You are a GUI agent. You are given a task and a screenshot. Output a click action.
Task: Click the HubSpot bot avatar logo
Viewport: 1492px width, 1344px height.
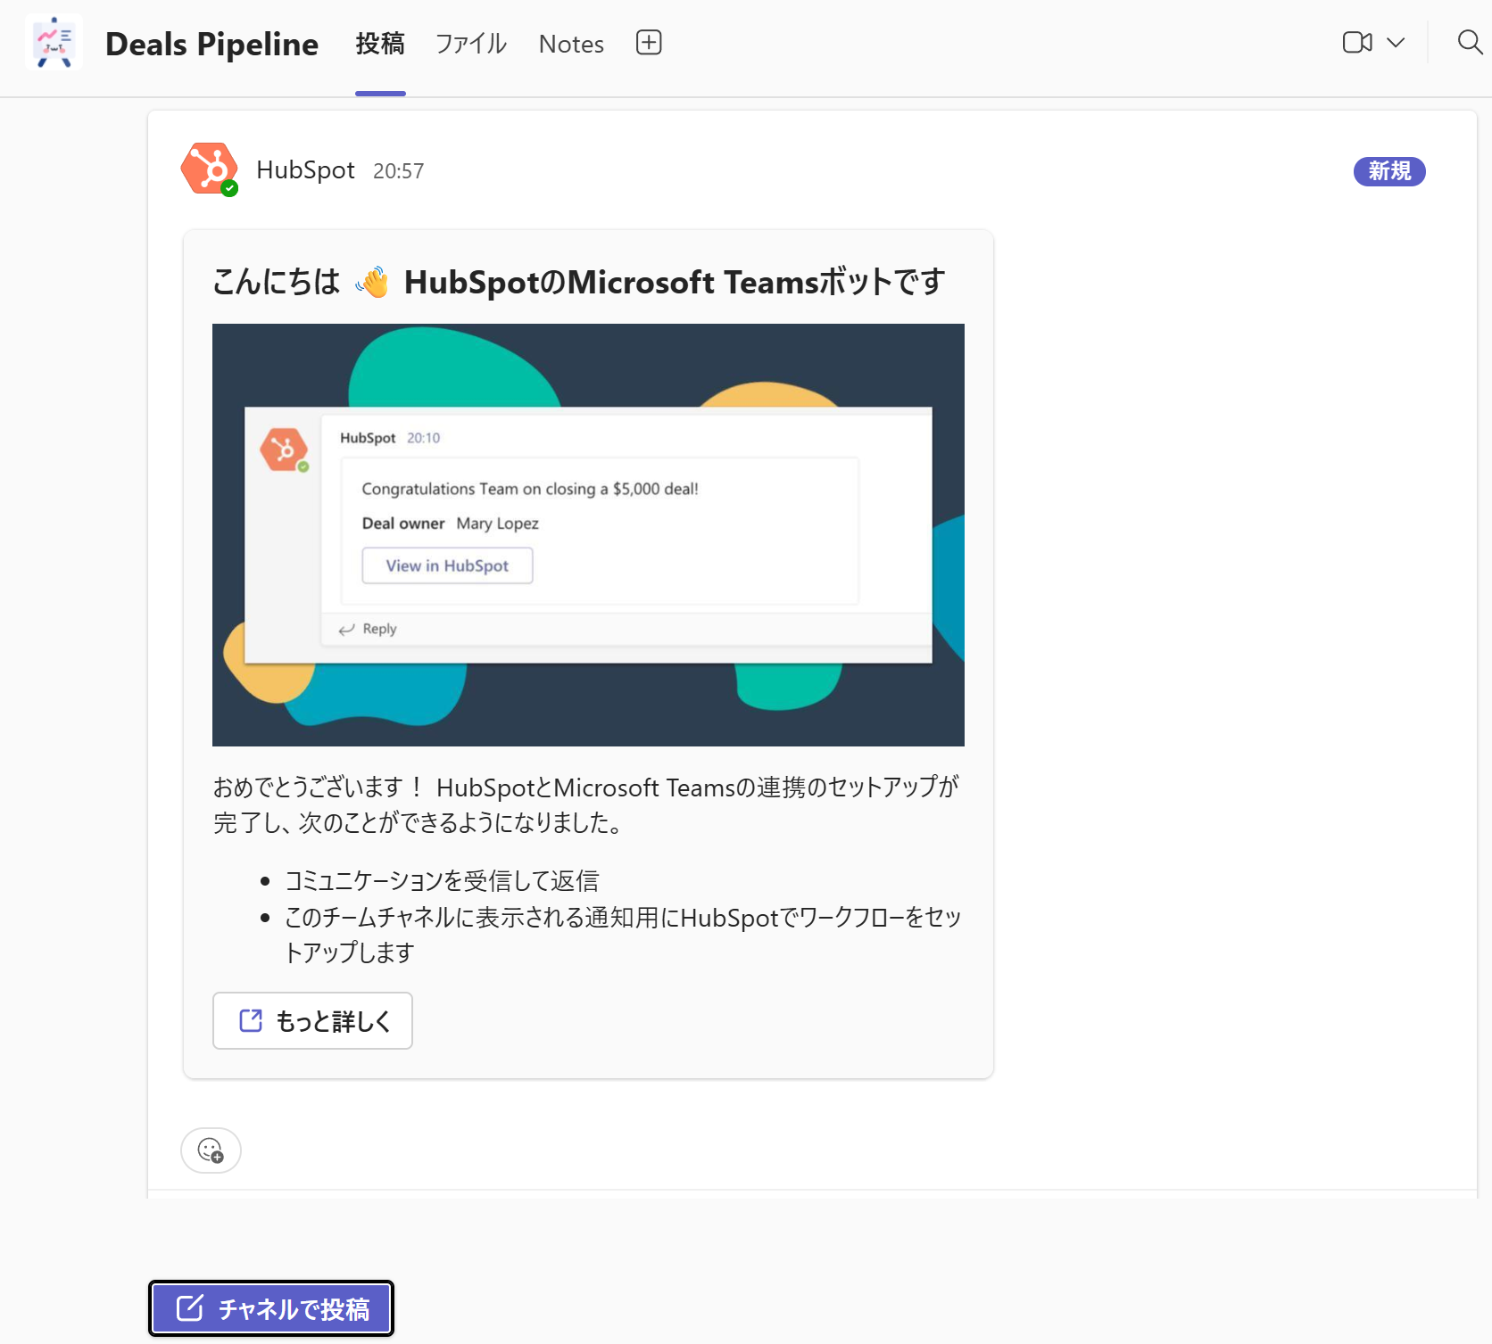pyautogui.click(x=209, y=169)
